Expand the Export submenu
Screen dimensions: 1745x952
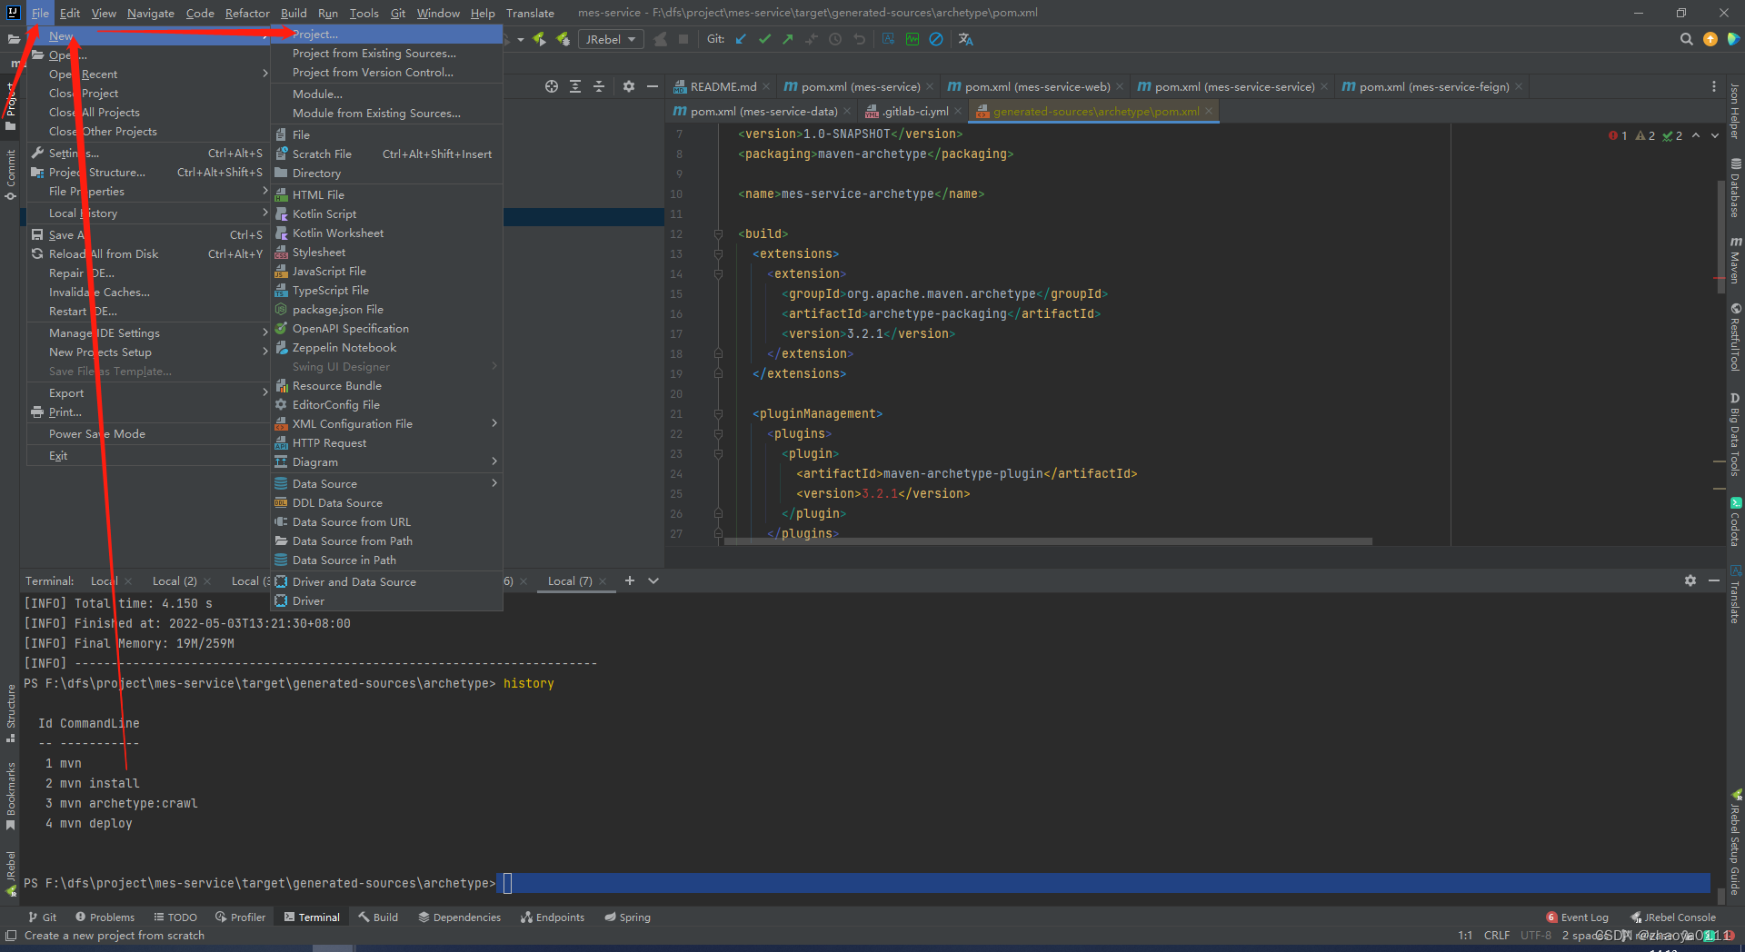tap(150, 392)
